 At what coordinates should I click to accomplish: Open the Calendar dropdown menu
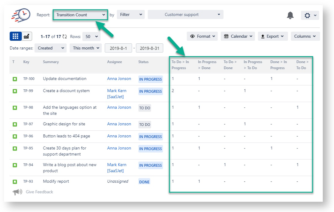[x=238, y=36]
